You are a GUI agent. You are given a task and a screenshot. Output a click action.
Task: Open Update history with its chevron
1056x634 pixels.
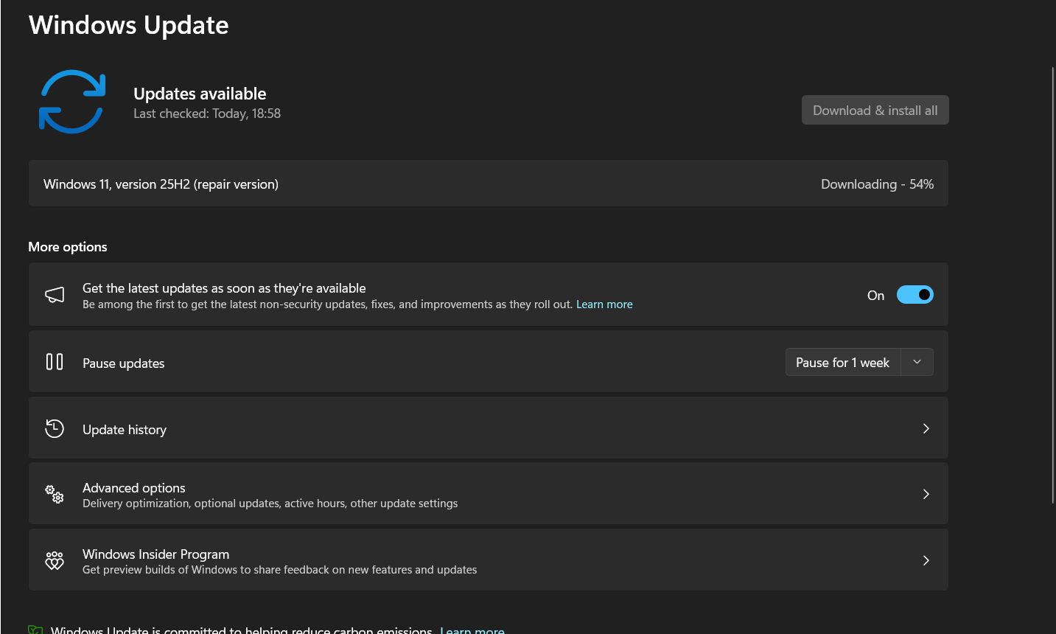click(x=926, y=428)
